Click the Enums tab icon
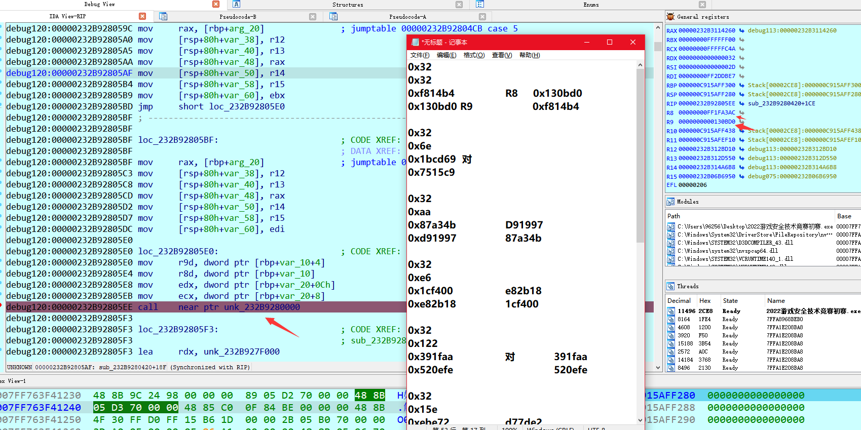The width and height of the screenshot is (861, 430). coord(479,4)
